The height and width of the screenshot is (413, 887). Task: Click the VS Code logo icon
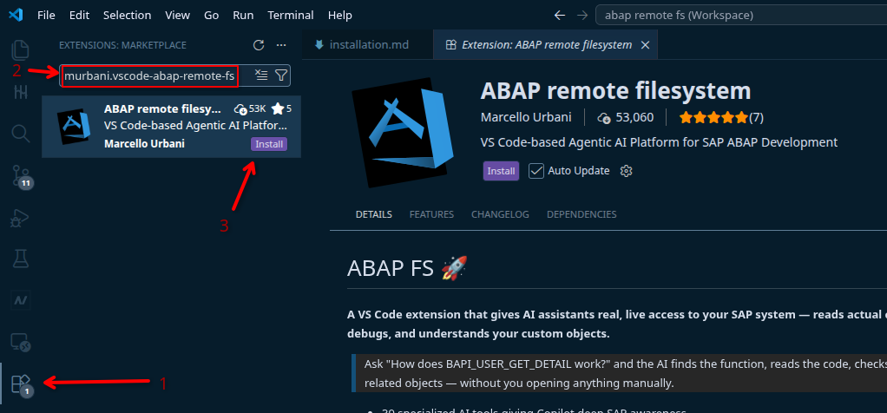(x=16, y=16)
